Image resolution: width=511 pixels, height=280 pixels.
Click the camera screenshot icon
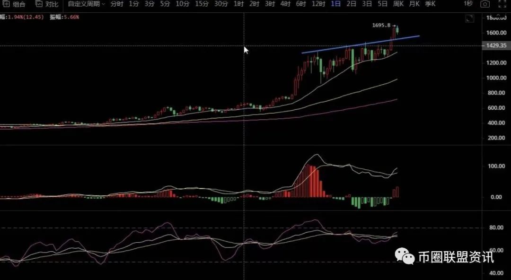(485, 4)
